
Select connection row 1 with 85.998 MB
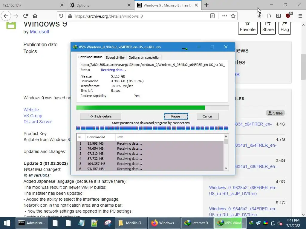[150, 143]
